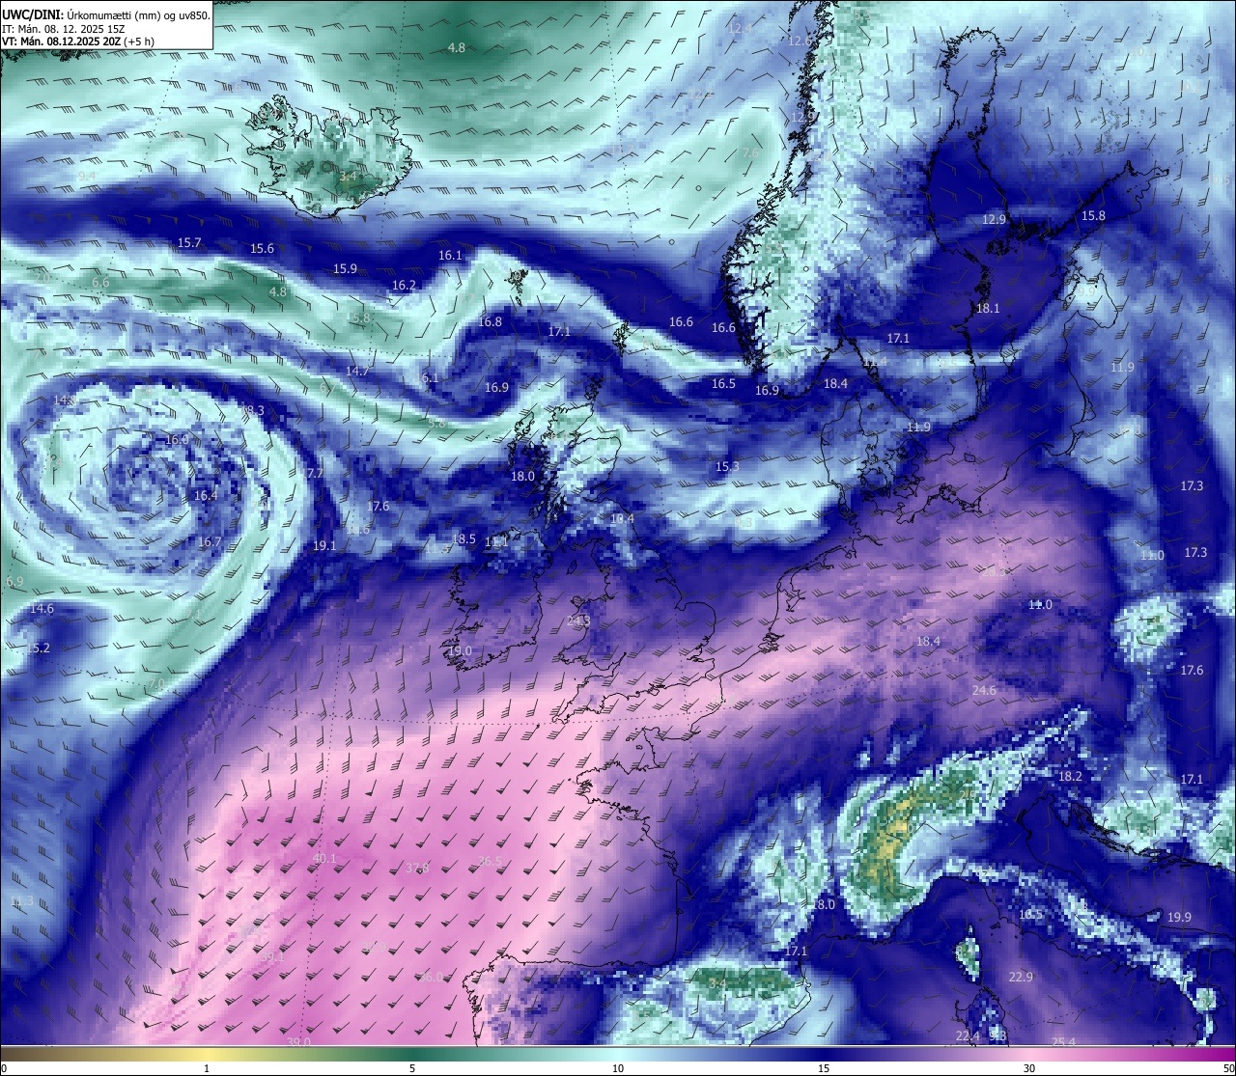Click the 18.2 value label
The image size is (1236, 1076).
point(1070,777)
